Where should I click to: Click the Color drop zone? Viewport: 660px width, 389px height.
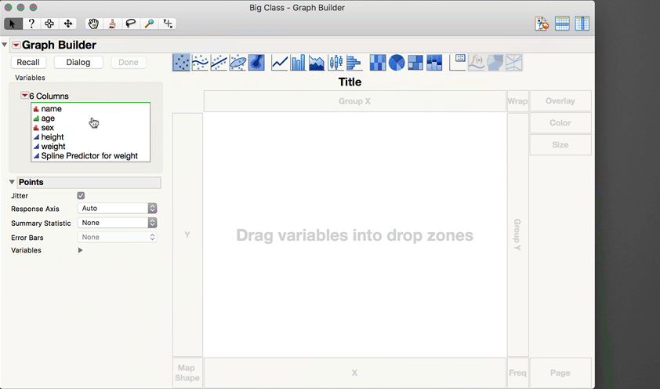[560, 123]
